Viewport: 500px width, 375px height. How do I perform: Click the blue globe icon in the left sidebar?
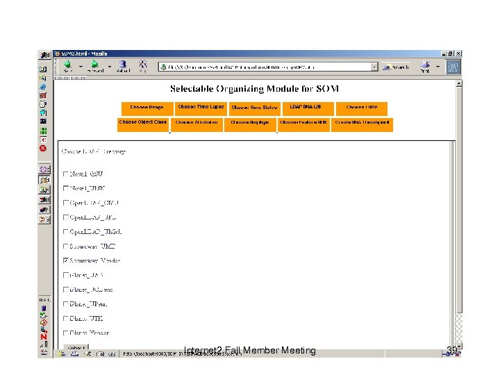[x=43, y=87]
